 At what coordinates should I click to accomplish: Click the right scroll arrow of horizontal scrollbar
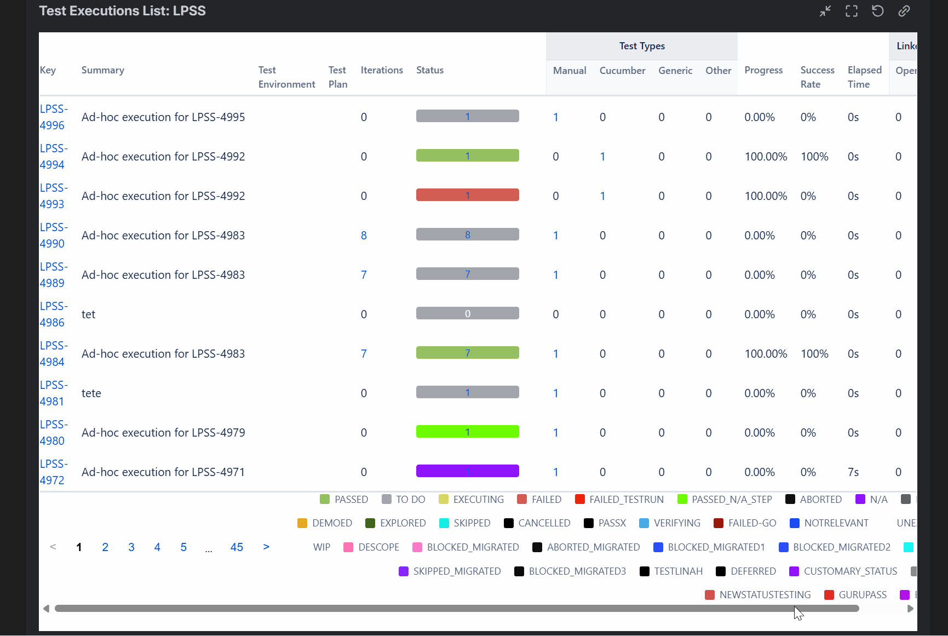click(x=910, y=609)
